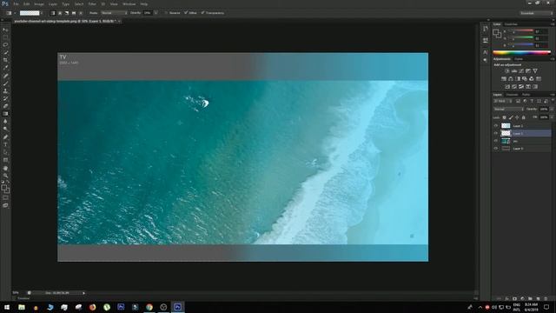Image resolution: width=556 pixels, height=313 pixels.
Task: Select the Zoom tool in the toolbox
Action: (5, 176)
